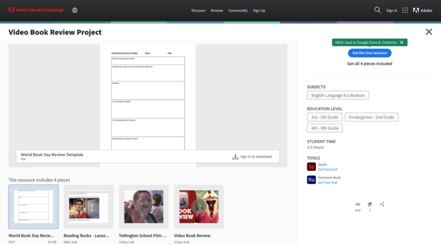Select the English Language & Literature tag
The width and height of the screenshot is (441, 245).
click(x=338, y=95)
